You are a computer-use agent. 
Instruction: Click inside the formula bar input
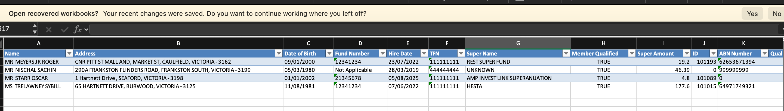point(426,29)
